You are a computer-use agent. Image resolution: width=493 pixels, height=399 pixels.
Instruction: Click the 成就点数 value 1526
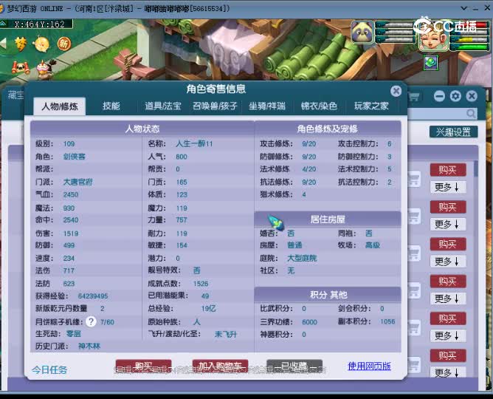coord(201,284)
